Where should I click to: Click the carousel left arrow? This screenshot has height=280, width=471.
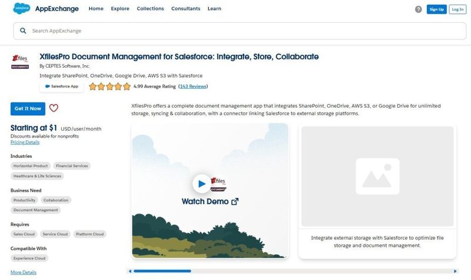point(130,271)
